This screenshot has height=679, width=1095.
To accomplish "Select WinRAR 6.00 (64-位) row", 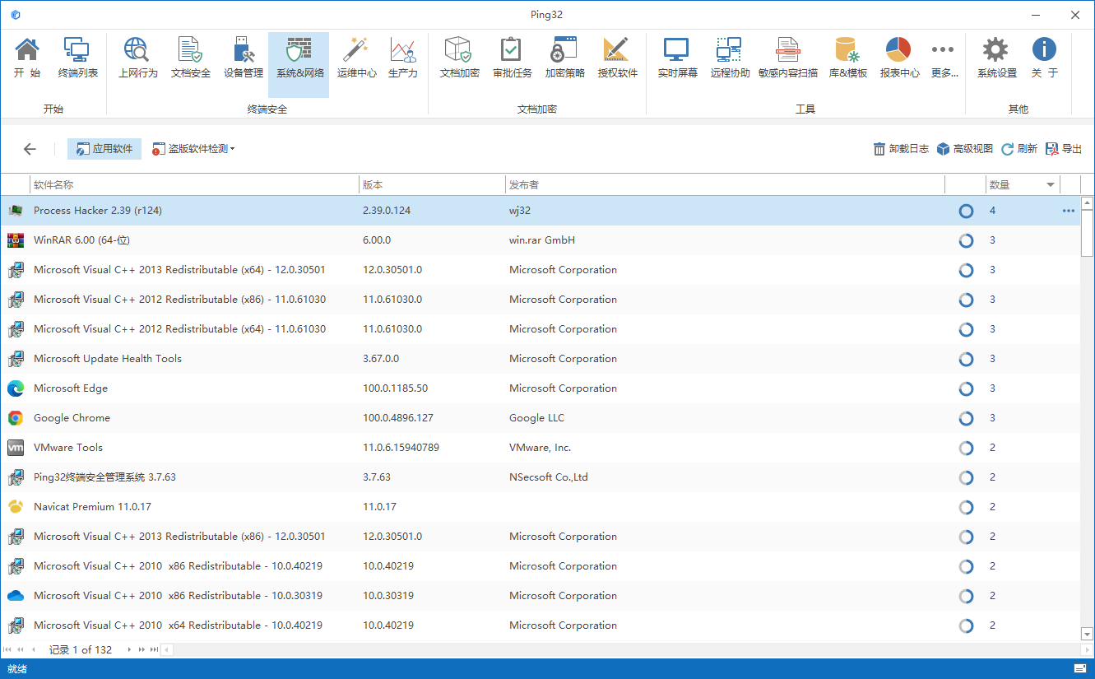I will (540, 240).
